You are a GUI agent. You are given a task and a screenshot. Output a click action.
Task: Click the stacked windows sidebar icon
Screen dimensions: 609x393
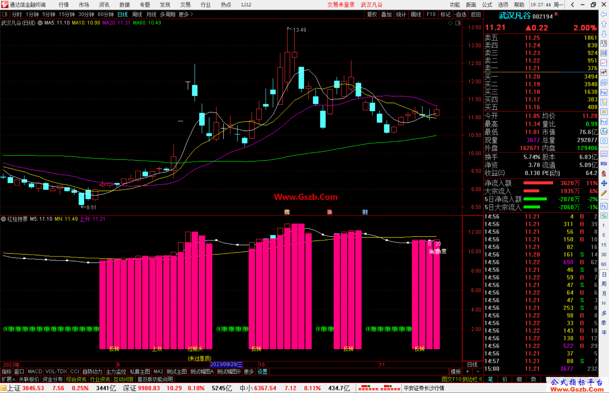(x=604, y=83)
